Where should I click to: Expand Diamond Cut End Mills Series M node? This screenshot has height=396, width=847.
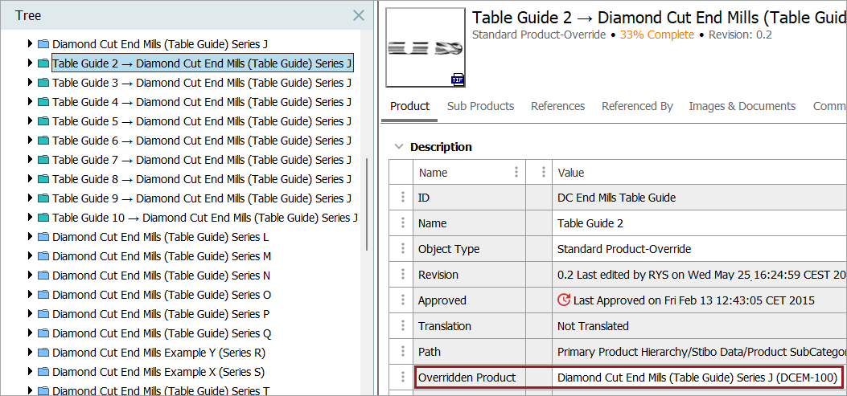click(x=31, y=256)
